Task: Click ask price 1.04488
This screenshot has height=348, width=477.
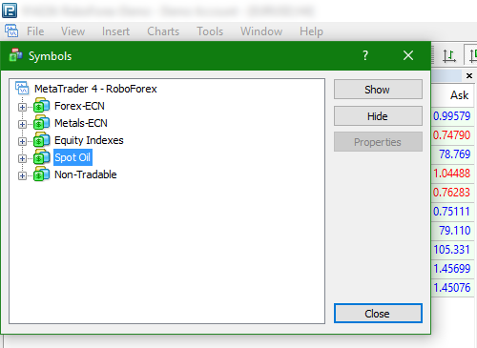Action: tap(451, 174)
